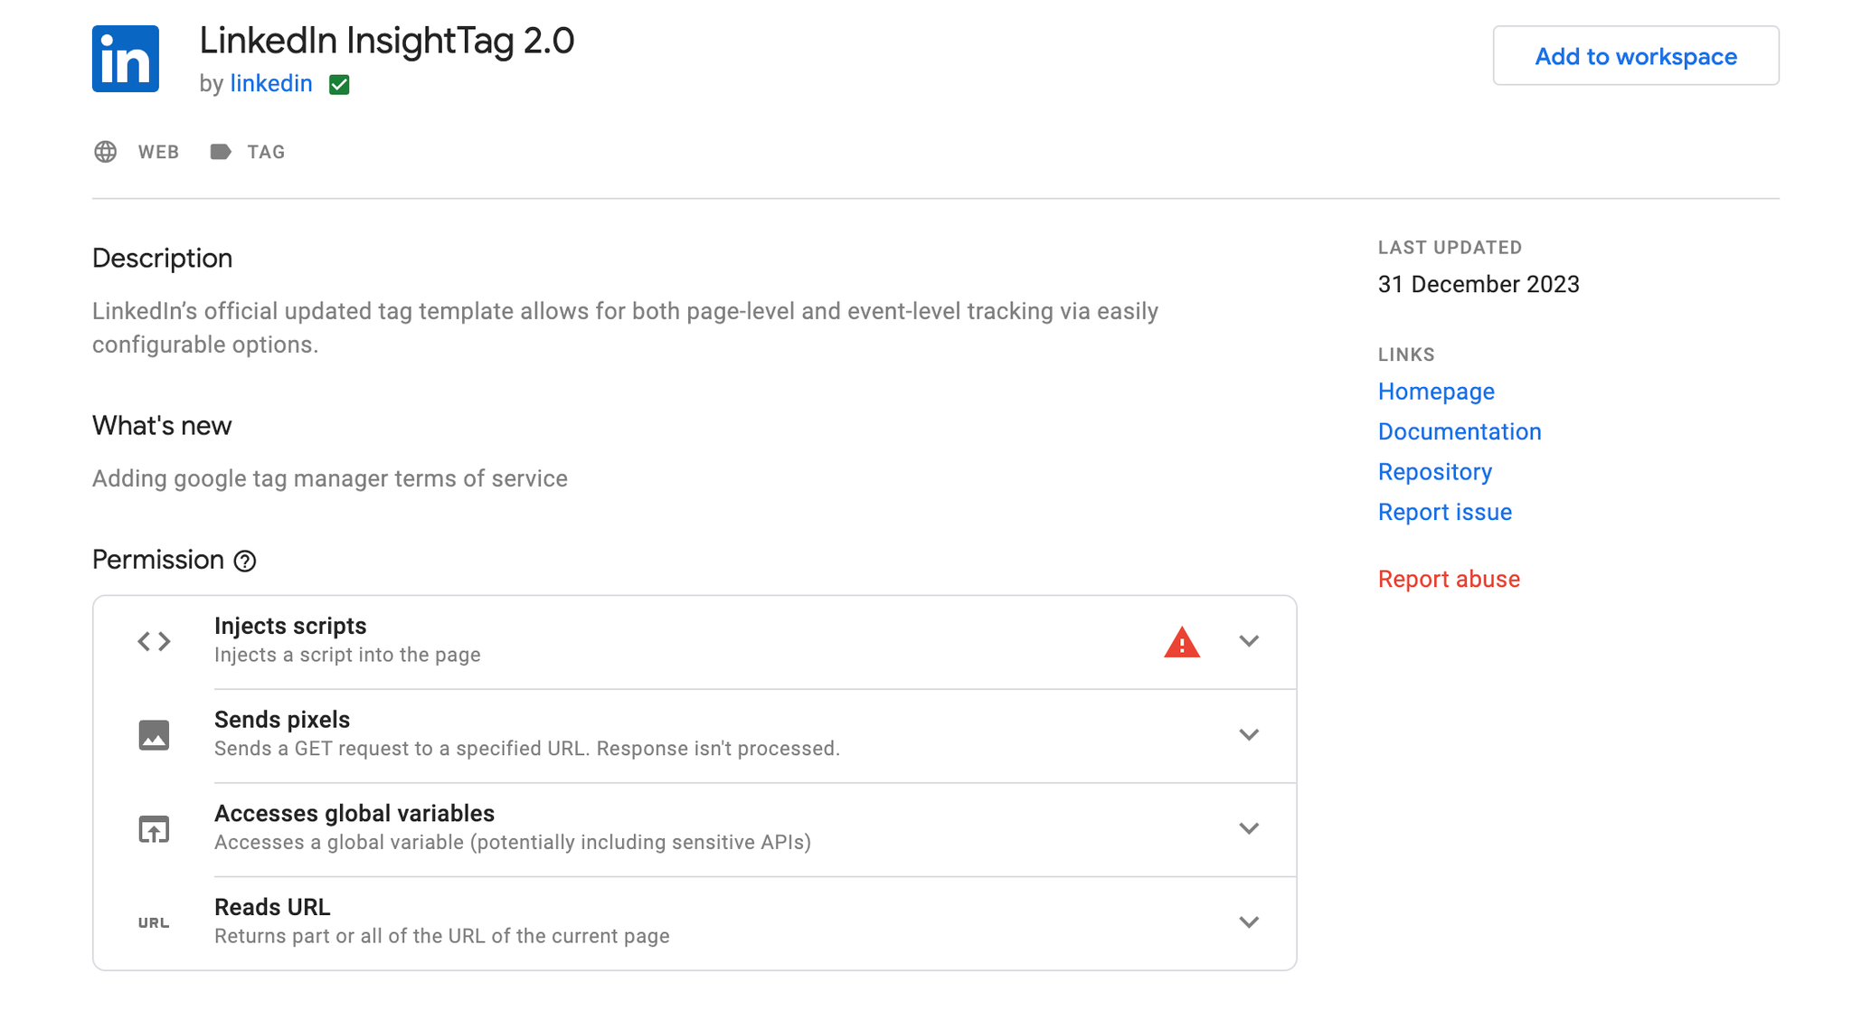The width and height of the screenshot is (1852, 1020).
Task: Click the Sends pixels permission title
Action: click(x=282, y=720)
